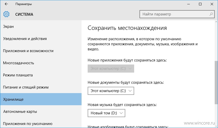
Task: Click the vertical scrollbar thumb
Action: [x=216, y=83]
